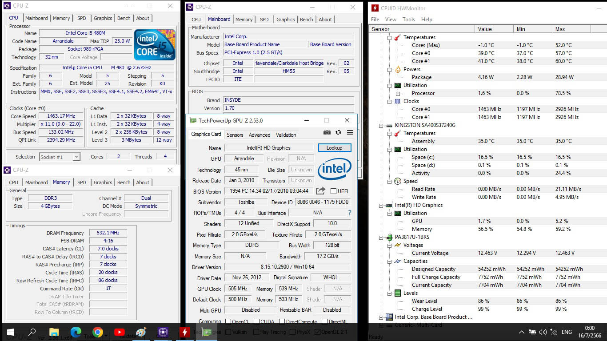Click the KINGSTON drive icon in HWMonitor
The image size is (607, 341).
point(389,125)
